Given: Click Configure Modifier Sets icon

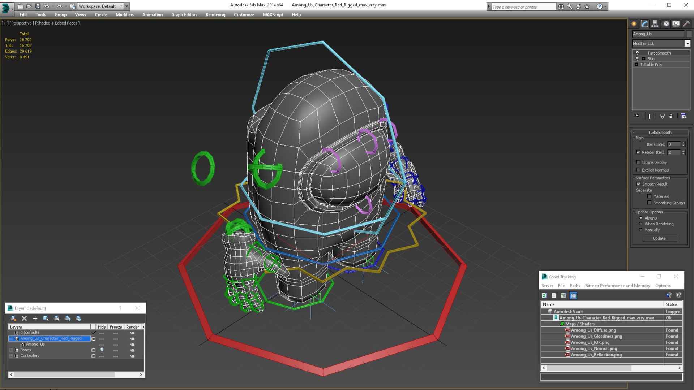Looking at the screenshot, I should pyautogui.click(x=684, y=116).
